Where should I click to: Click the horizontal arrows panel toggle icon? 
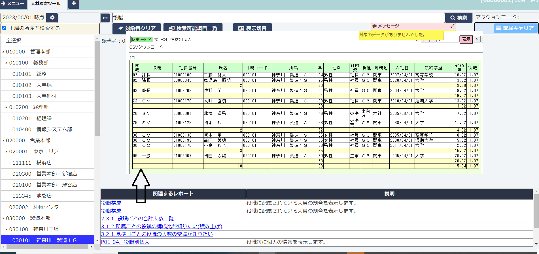(105, 18)
